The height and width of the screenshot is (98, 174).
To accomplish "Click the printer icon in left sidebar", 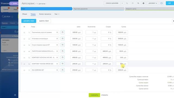I will 15,95.
